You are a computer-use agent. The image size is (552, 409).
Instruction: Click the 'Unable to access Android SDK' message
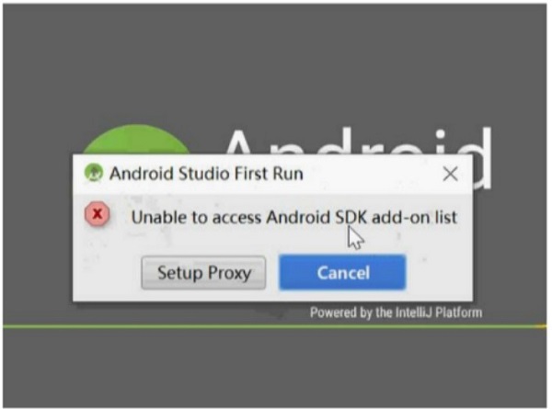coord(294,217)
